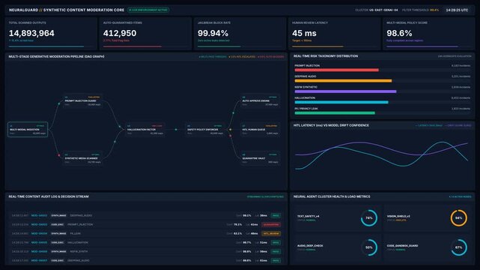Click the Real-Time Content Audit Log title
The image size is (480, 270).
point(49,196)
